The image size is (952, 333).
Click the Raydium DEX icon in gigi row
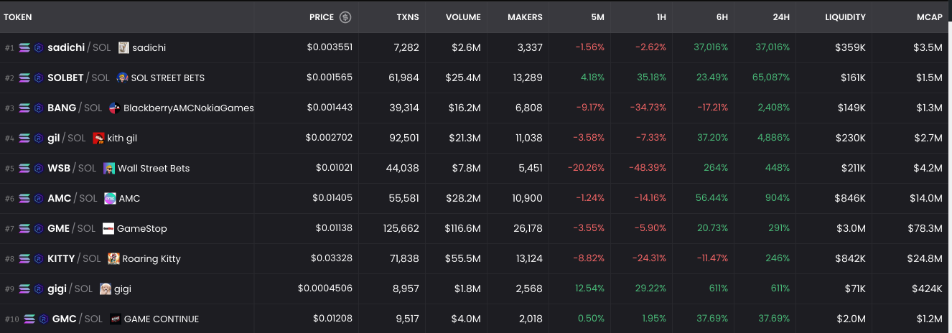[x=39, y=289]
